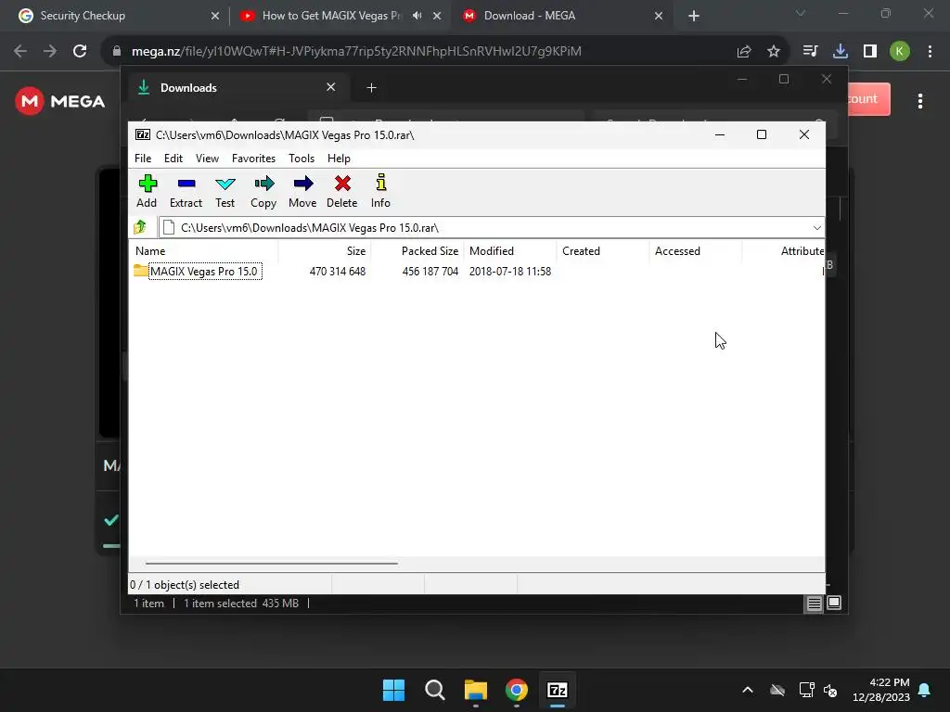Viewport: 950px width, 712px height.
Task: Click the 7-Zip horizontal scrollbar
Action: pyautogui.click(x=272, y=563)
